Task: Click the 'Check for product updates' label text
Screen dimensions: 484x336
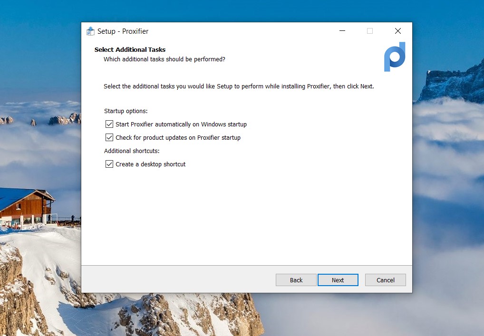Action: 178,138
